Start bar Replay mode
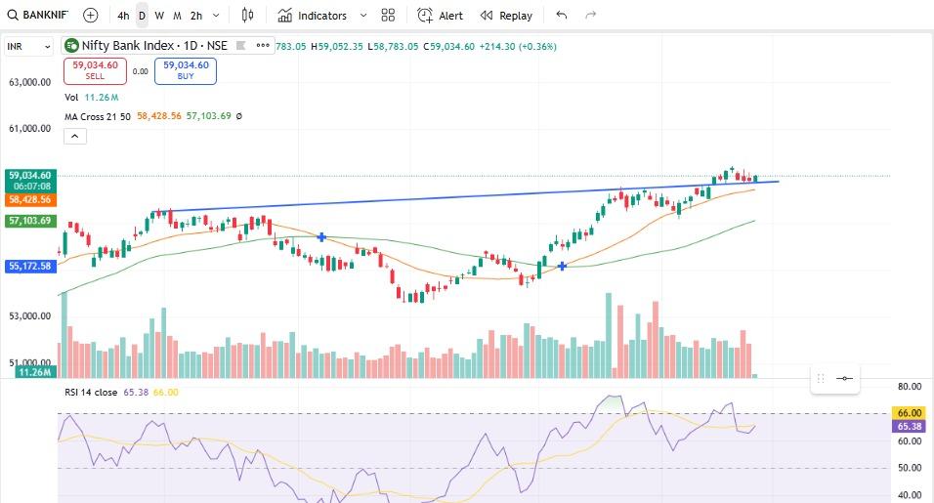Screen dimensions: 934x503 coord(506,16)
